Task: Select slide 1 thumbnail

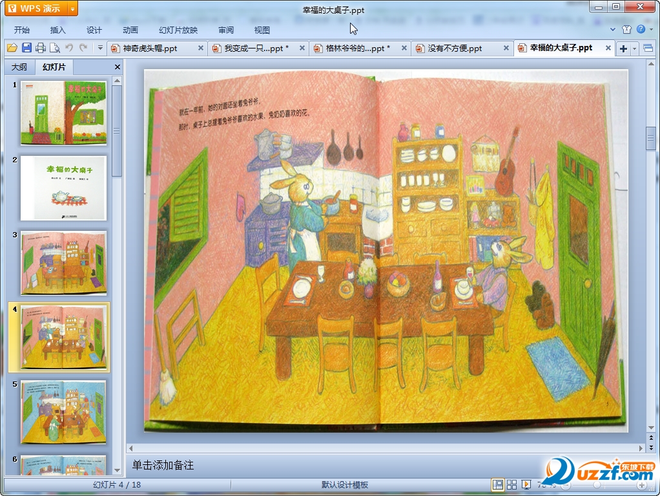Action: (63, 113)
